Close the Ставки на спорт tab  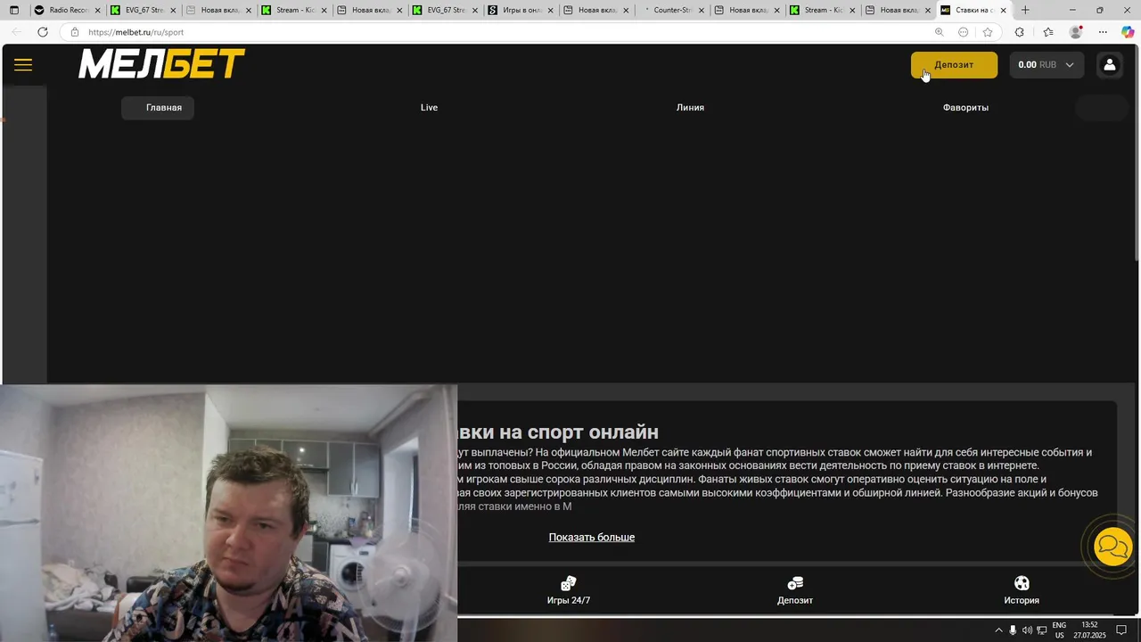(x=1003, y=10)
